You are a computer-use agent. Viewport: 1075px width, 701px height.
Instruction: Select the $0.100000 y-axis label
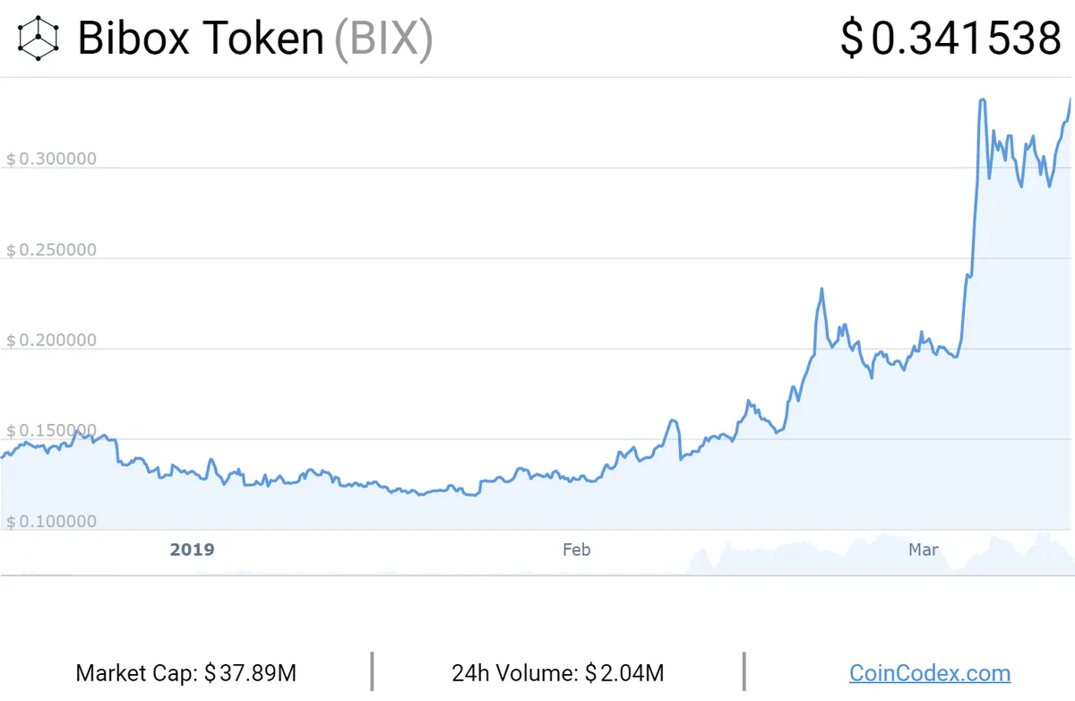point(51,521)
